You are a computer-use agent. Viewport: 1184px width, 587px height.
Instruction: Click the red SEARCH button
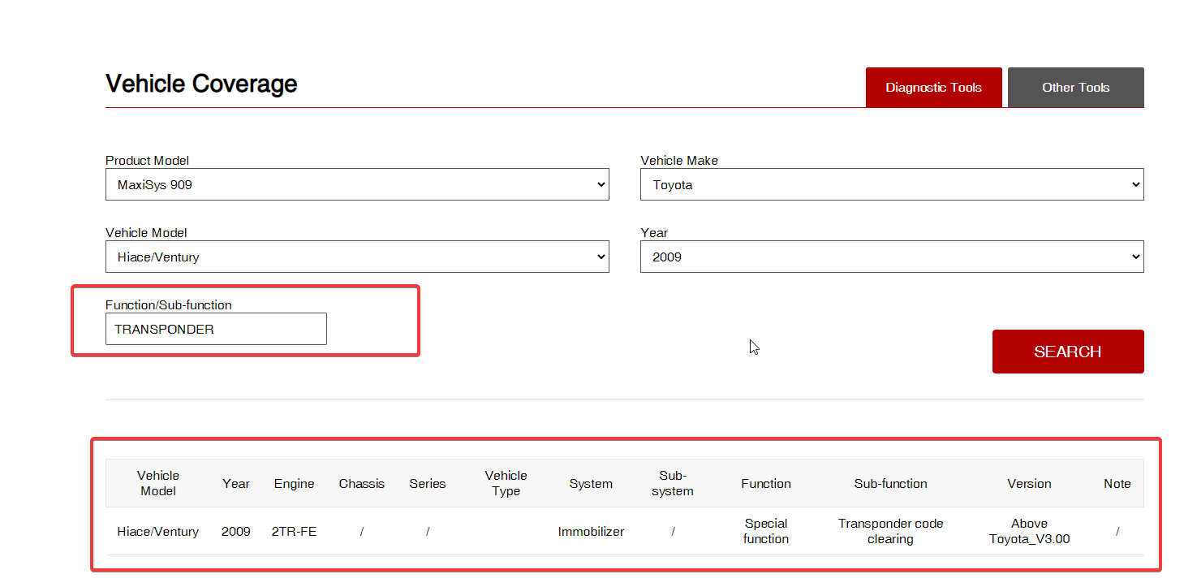[x=1068, y=352]
